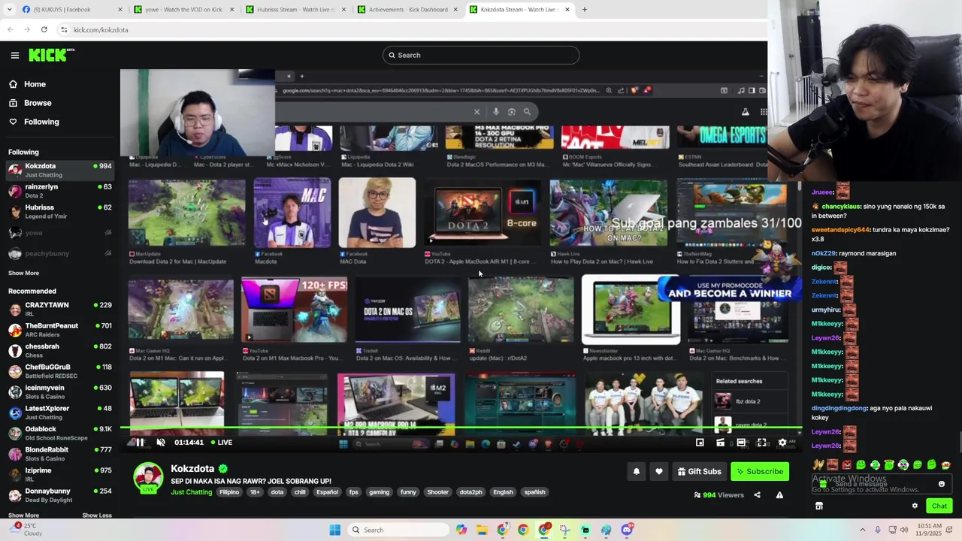The image size is (962, 541).
Task: Select the Filipino tag
Action: [229, 492]
